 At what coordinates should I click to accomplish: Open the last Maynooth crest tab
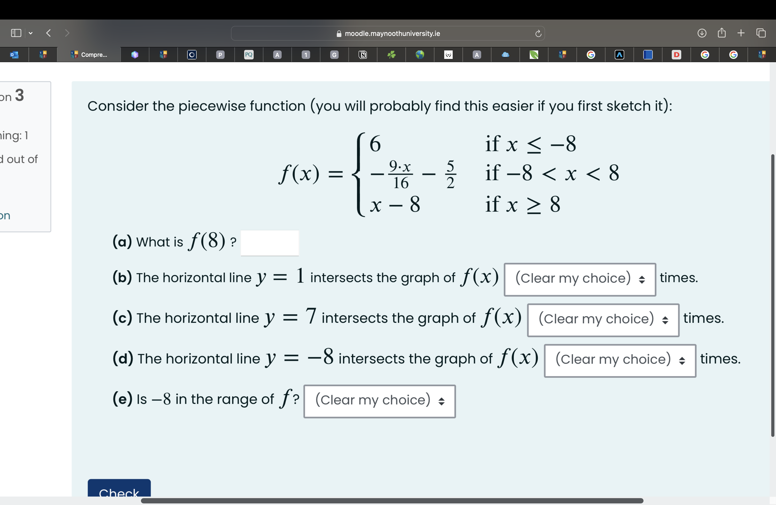coord(762,54)
